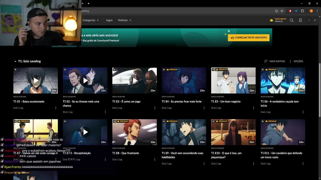Click the T1 E10 premium thumbnail

pos(233,132)
